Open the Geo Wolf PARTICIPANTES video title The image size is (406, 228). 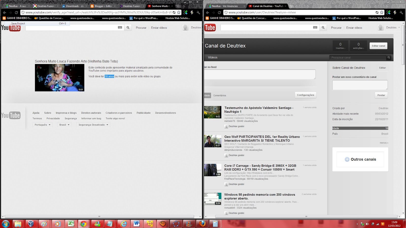tap(262, 139)
